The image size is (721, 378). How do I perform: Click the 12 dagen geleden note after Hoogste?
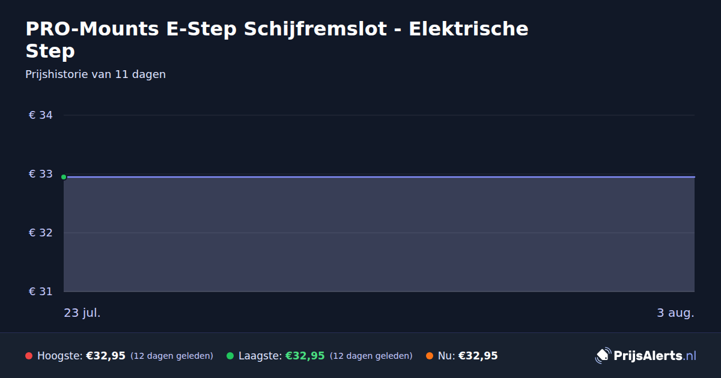point(172,356)
